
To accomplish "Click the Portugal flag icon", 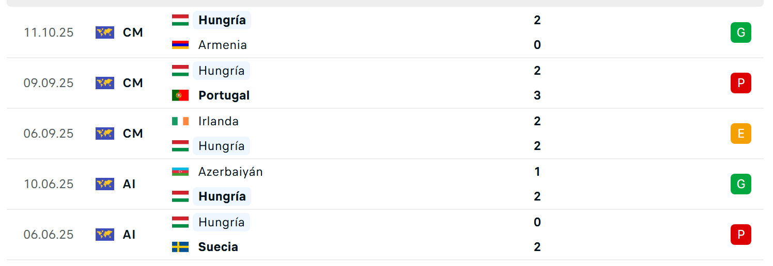I will pos(180,95).
